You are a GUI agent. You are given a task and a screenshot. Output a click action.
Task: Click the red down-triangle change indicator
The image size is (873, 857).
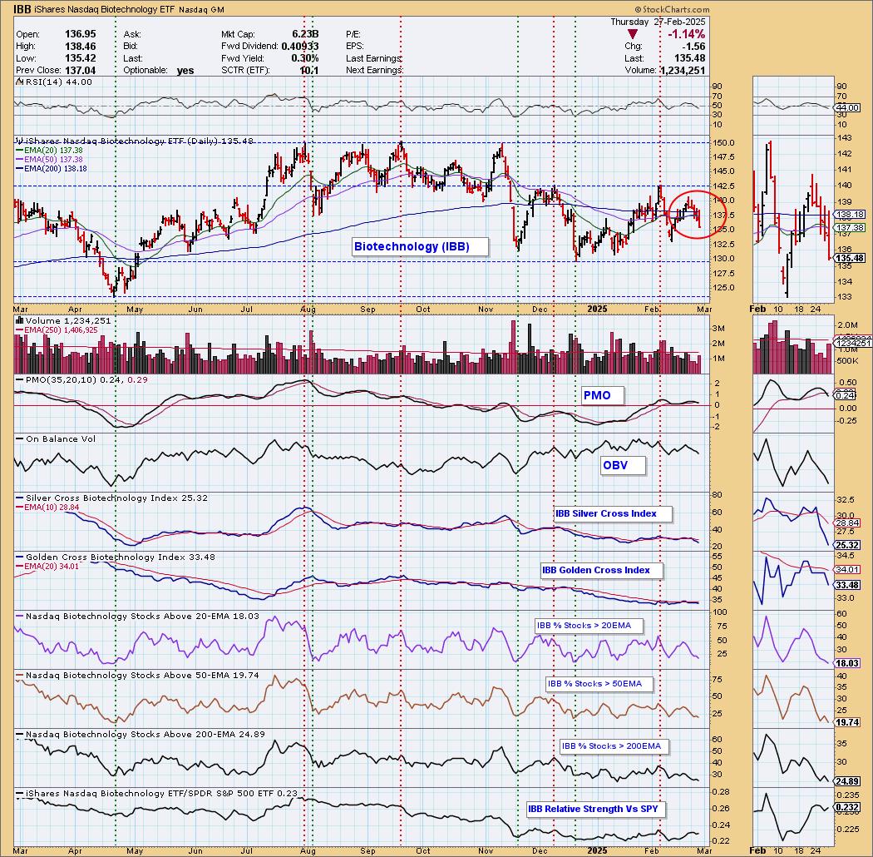633,35
